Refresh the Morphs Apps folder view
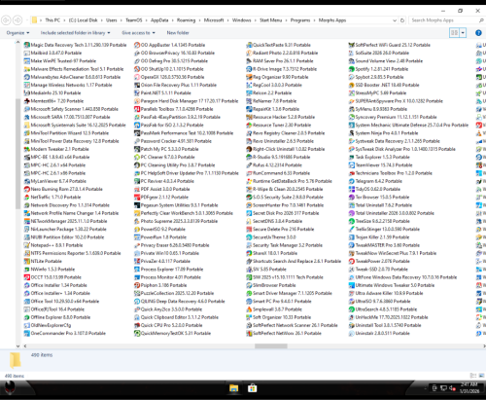The height and width of the screenshot is (400, 486). coord(402,20)
